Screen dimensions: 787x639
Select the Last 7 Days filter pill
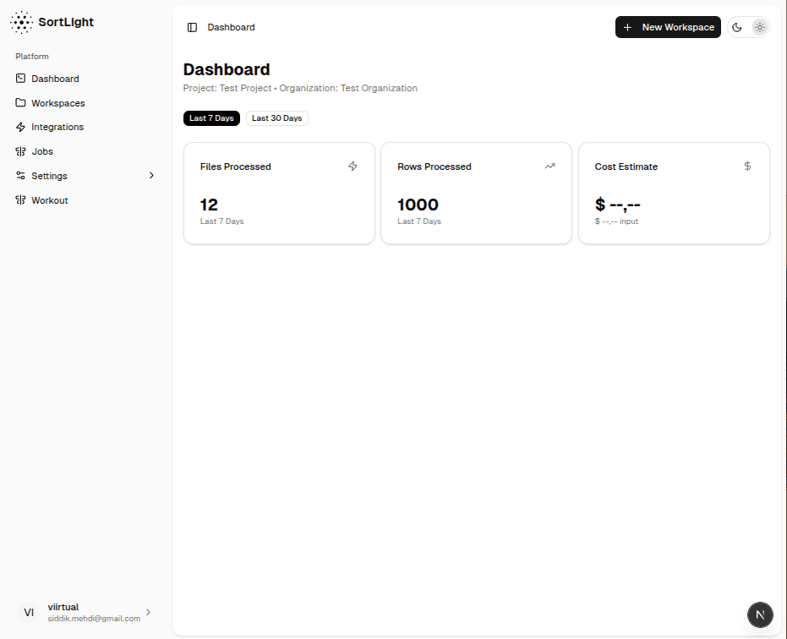coord(211,118)
